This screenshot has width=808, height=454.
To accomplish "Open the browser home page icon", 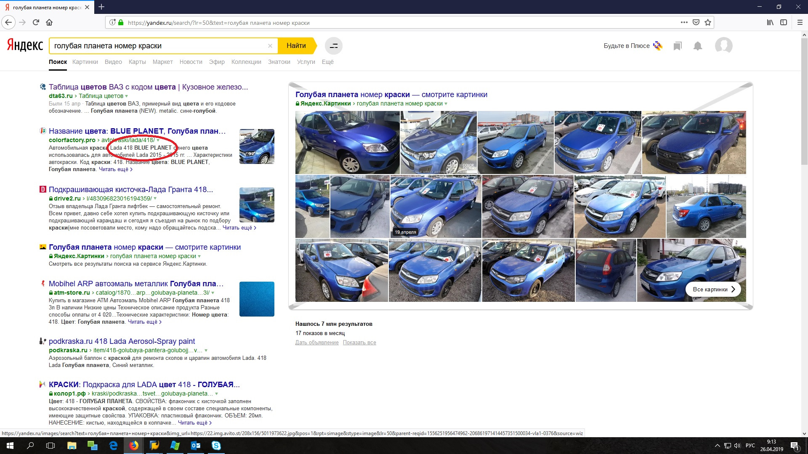I will coord(49,22).
